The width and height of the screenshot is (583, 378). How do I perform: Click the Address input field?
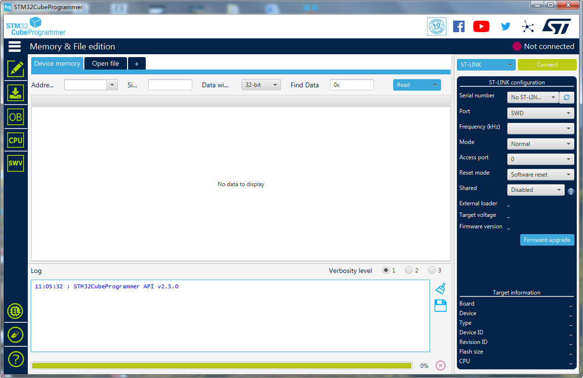point(85,85)
